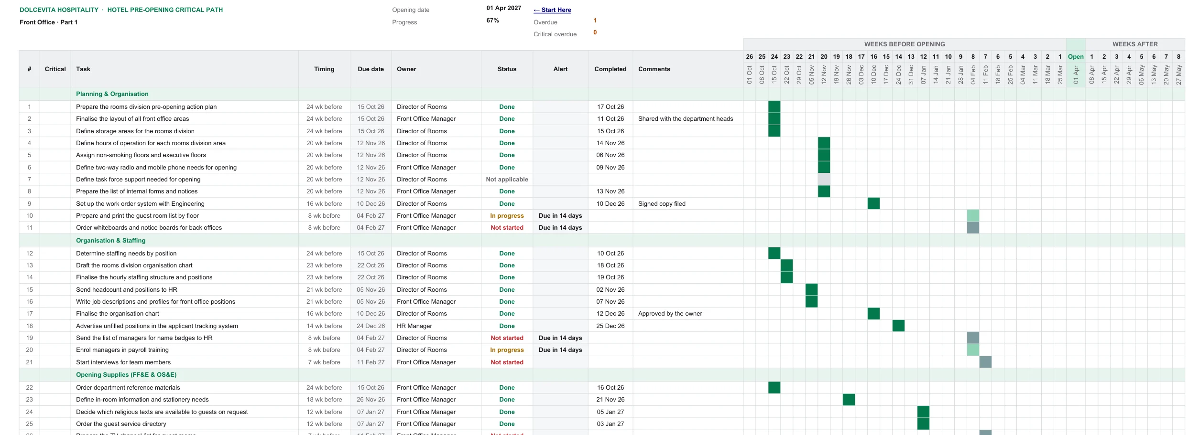The image size is (1188, 435).
Task: Click the Gantt bar for work order system task
Action: (873, 204)
